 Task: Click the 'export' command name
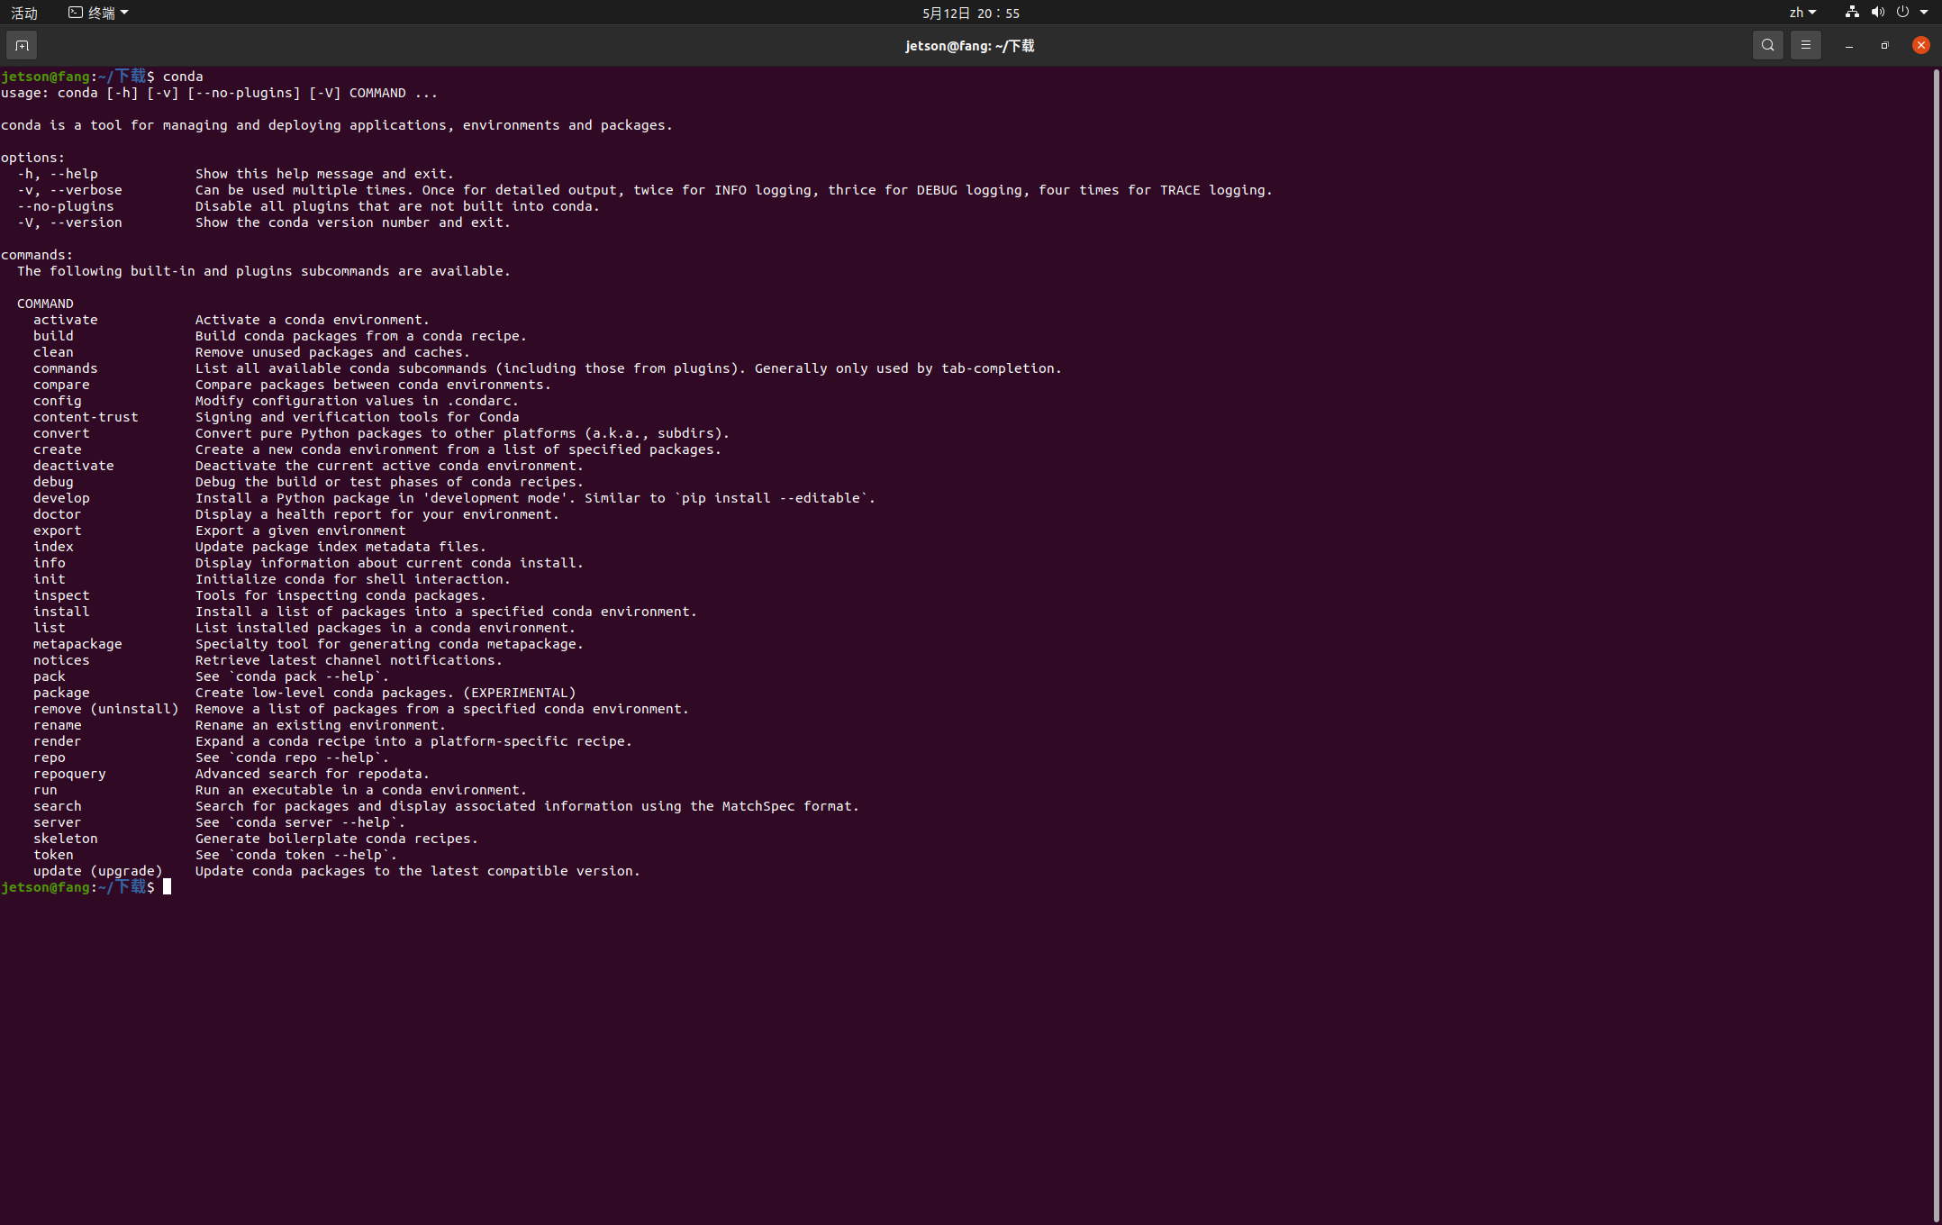[x=58, y=531]
